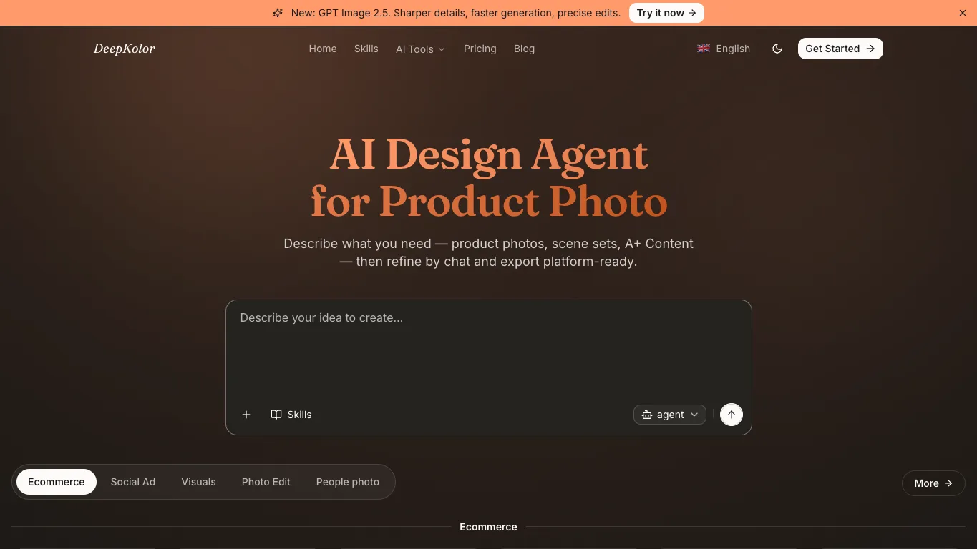The image size is (977, 549).
Task: Open Skills in the prompt box toolbar
Action: pyautogui.click(x=291, y=415)
